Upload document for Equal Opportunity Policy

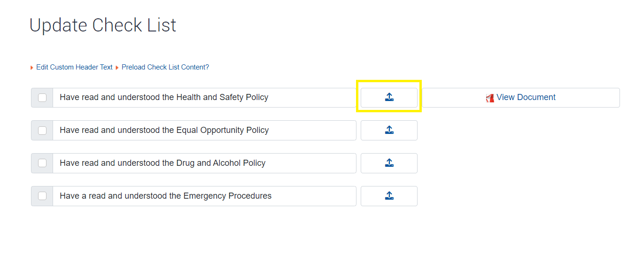point(389,130)
